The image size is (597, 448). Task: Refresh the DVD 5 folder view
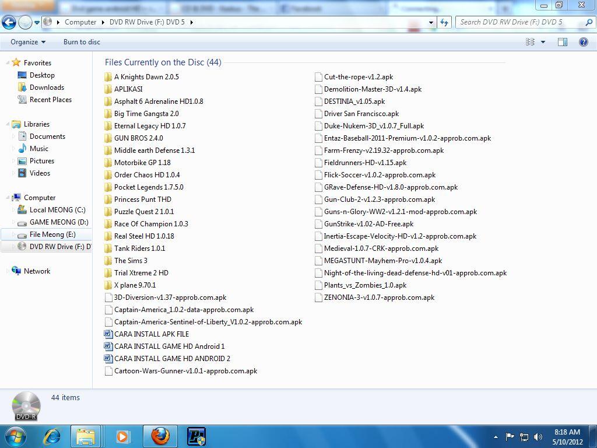pos(444,23)
